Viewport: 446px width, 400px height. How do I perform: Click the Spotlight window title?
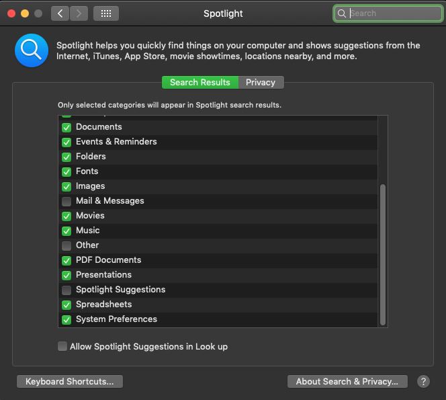click(x=223, y=13)
